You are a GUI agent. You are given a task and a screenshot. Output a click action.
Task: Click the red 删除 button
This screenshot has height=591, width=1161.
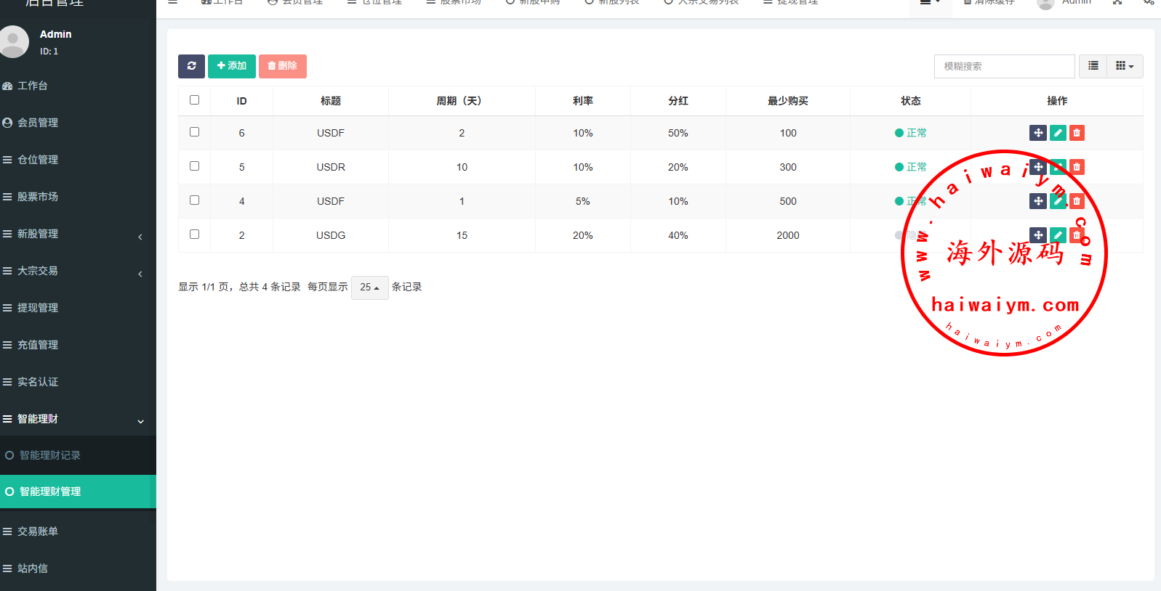pyautogui.click(x=282, y=66)
